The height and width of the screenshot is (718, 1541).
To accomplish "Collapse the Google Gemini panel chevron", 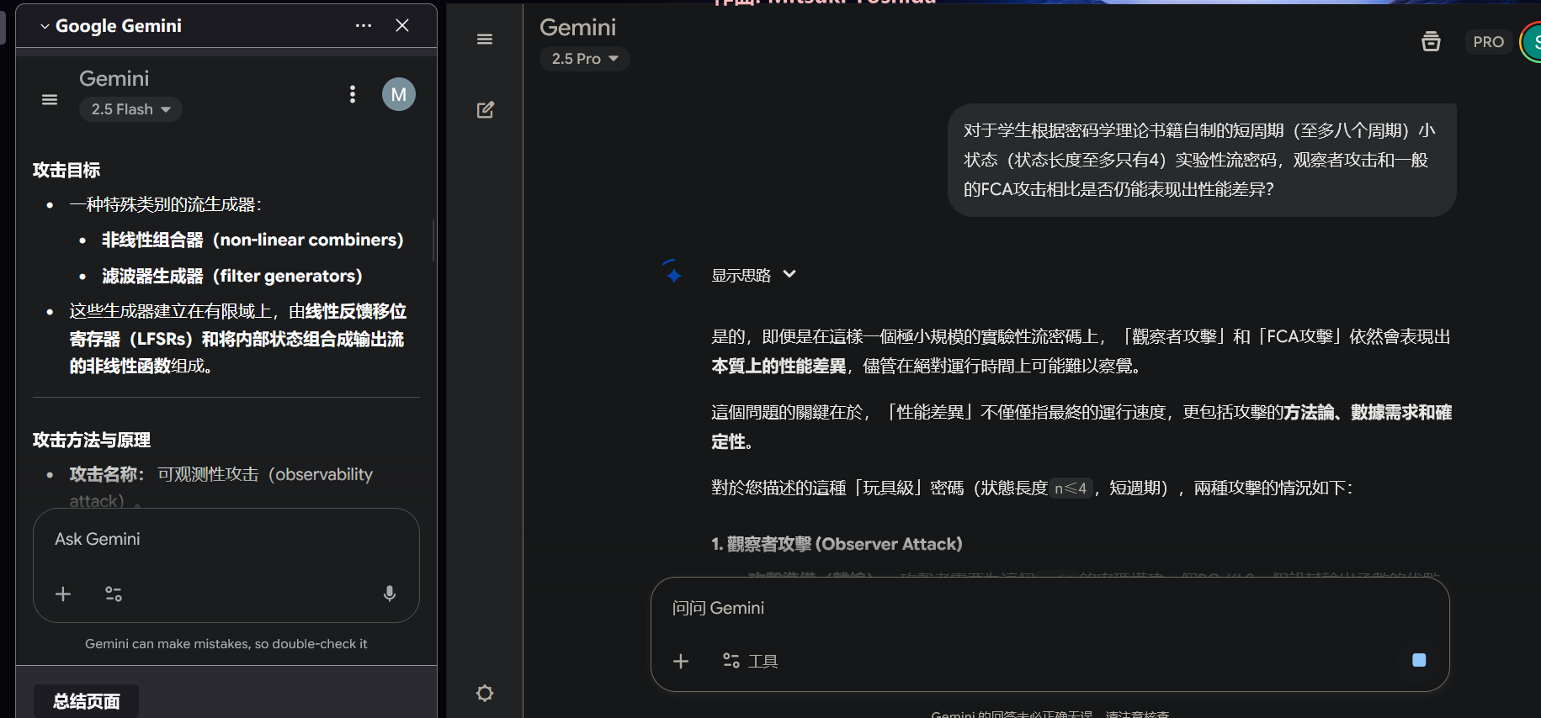I will point(45,26).
